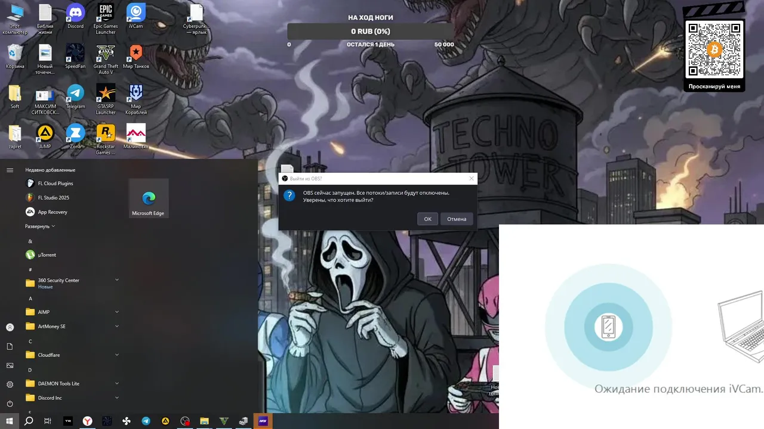Expand the ArtMoney SE folder

72,326
